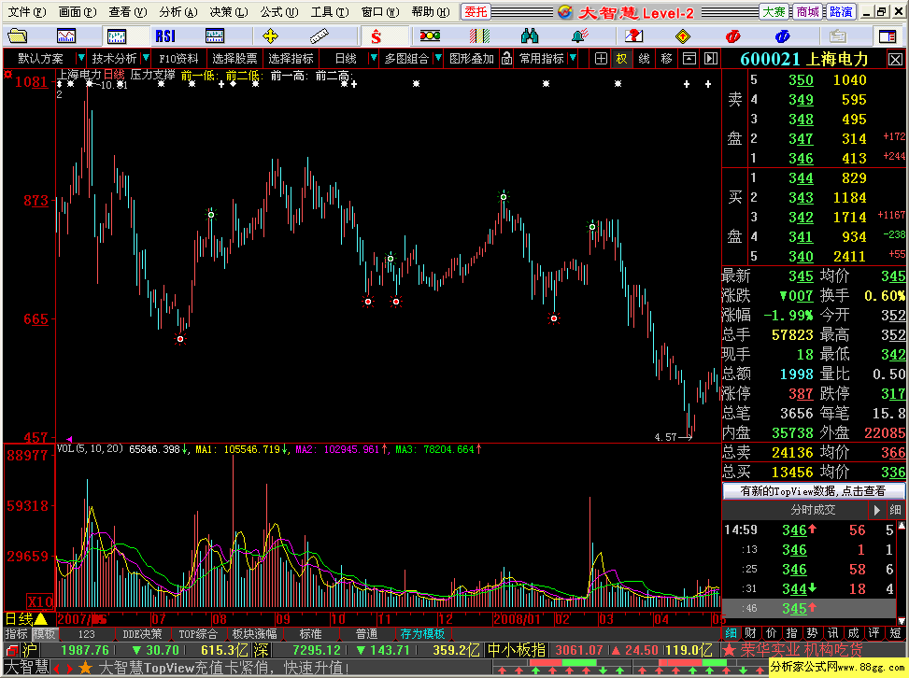Click the 委托 button

476,11
